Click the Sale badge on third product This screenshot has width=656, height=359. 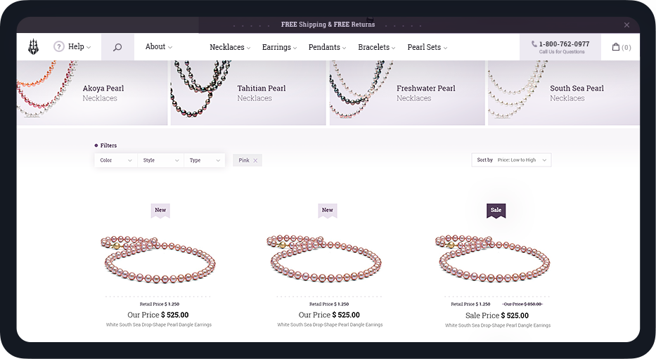tap(496, 211)
